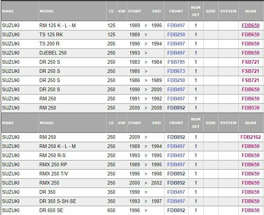Open rear pad FSB721 for DR 250 S 1986

pos(250,80)
